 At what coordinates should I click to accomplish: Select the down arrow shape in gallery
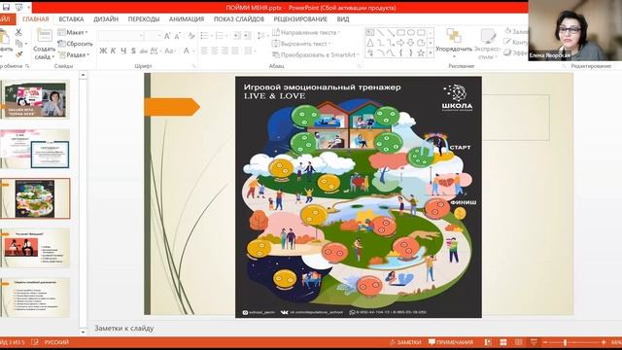pyautogui.click(x=411, y=43)
